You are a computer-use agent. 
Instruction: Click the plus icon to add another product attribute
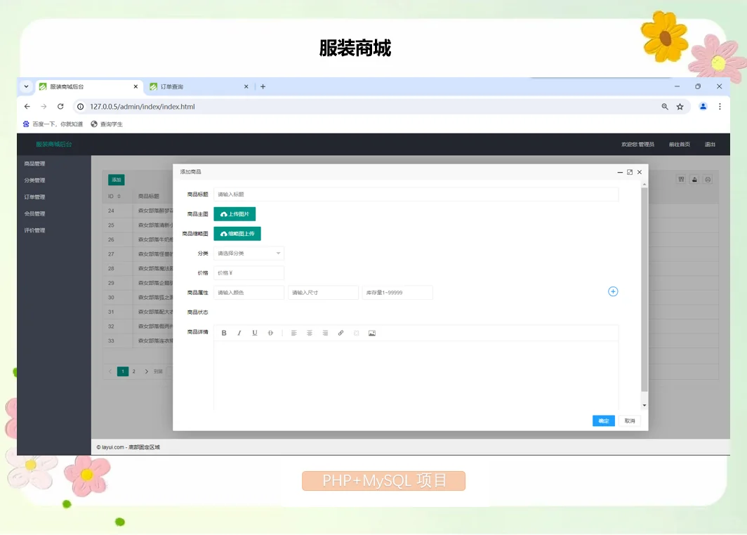[x=613, y=291]
